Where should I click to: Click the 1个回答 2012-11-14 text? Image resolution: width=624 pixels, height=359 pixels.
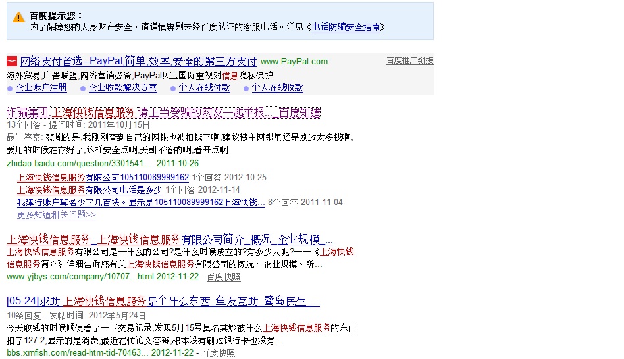click(x=203, y=189)
